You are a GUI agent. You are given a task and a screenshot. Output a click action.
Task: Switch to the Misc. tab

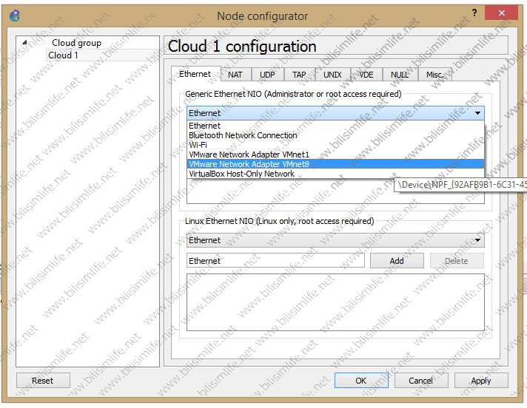click(x=434, y=75)
